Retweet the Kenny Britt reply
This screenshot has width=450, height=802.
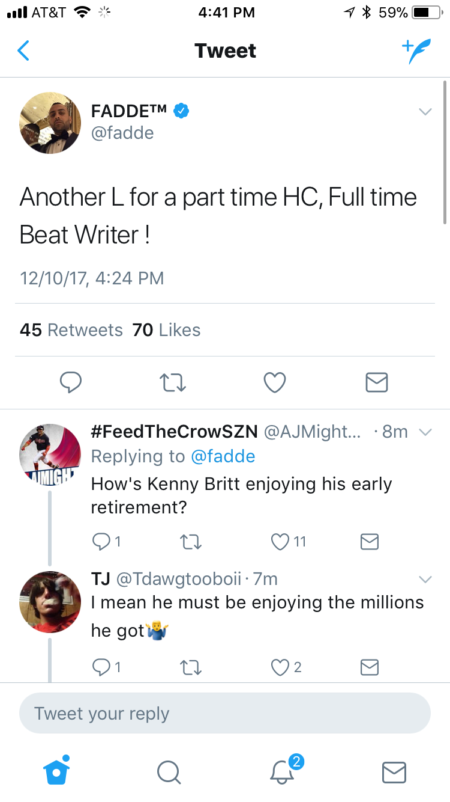[x=190, y=542]
